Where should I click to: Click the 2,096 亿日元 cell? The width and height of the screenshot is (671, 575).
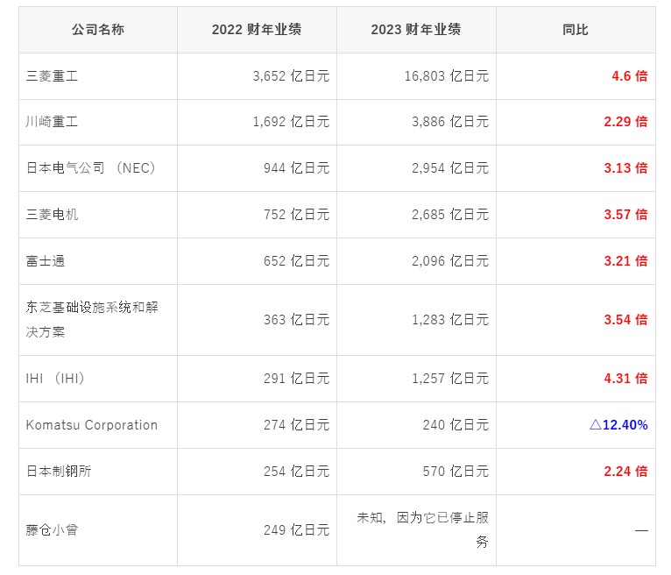click(416, 261)
